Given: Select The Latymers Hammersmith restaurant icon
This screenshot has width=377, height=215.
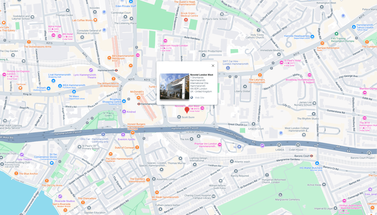Looking at the screenshot, I should click(260, 75).
